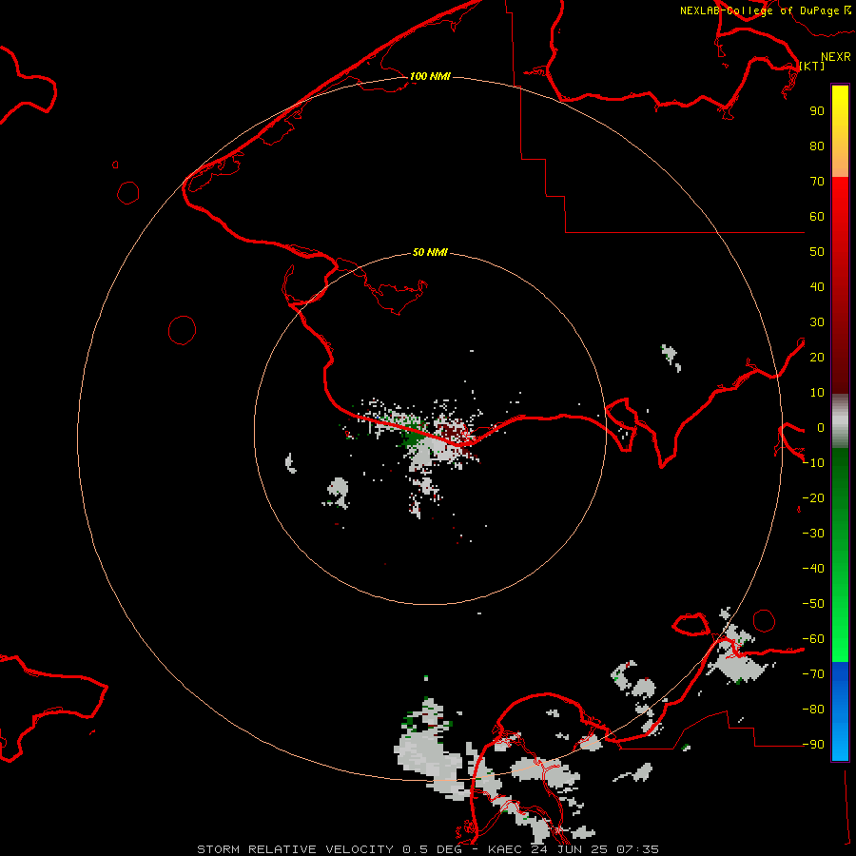The image size is (856, 856).
Task: Click the 80 value on velocity scale
Action: tap(817, 146)
